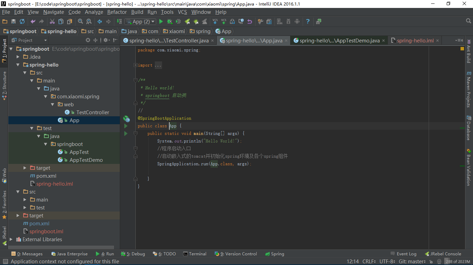Toggle the 7: Structure tool window

tap(4, 86)
